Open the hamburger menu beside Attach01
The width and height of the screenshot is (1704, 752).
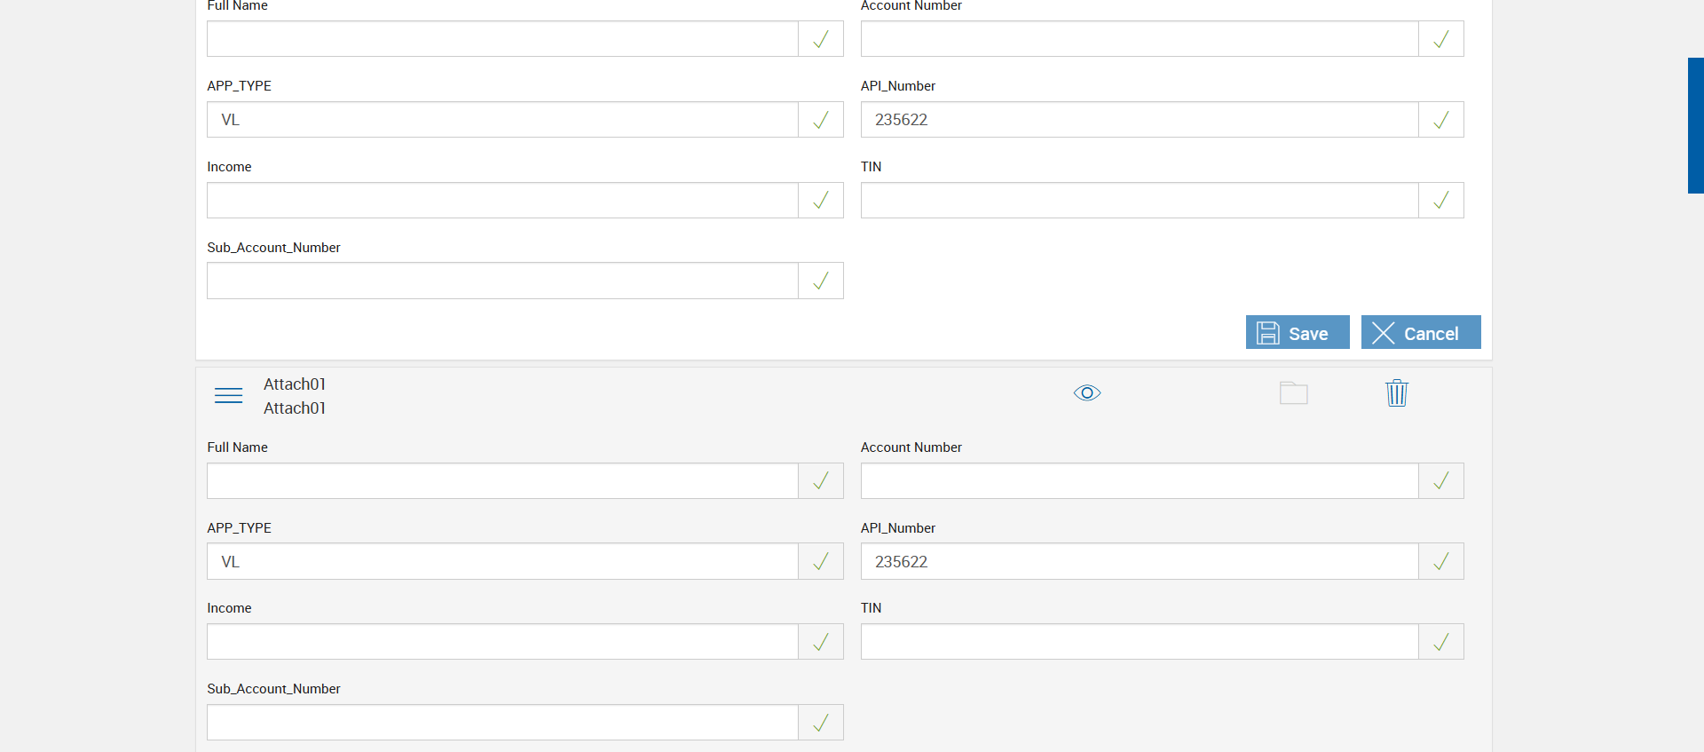pyautogui.click(x=228, y=395)
